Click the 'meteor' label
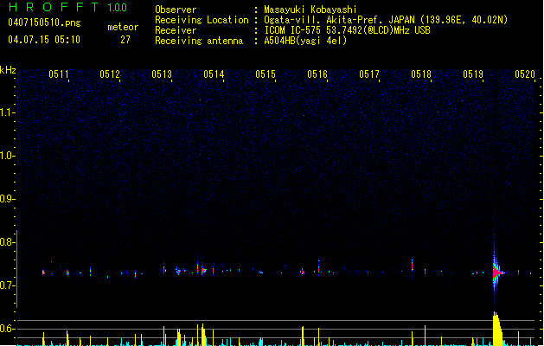 coord(123,27)
